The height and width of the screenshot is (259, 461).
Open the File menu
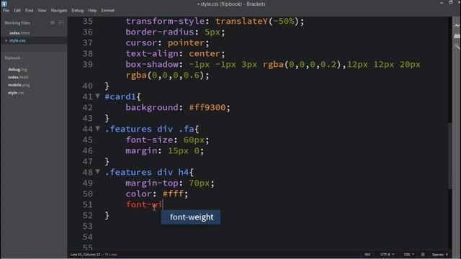(6, 10)
